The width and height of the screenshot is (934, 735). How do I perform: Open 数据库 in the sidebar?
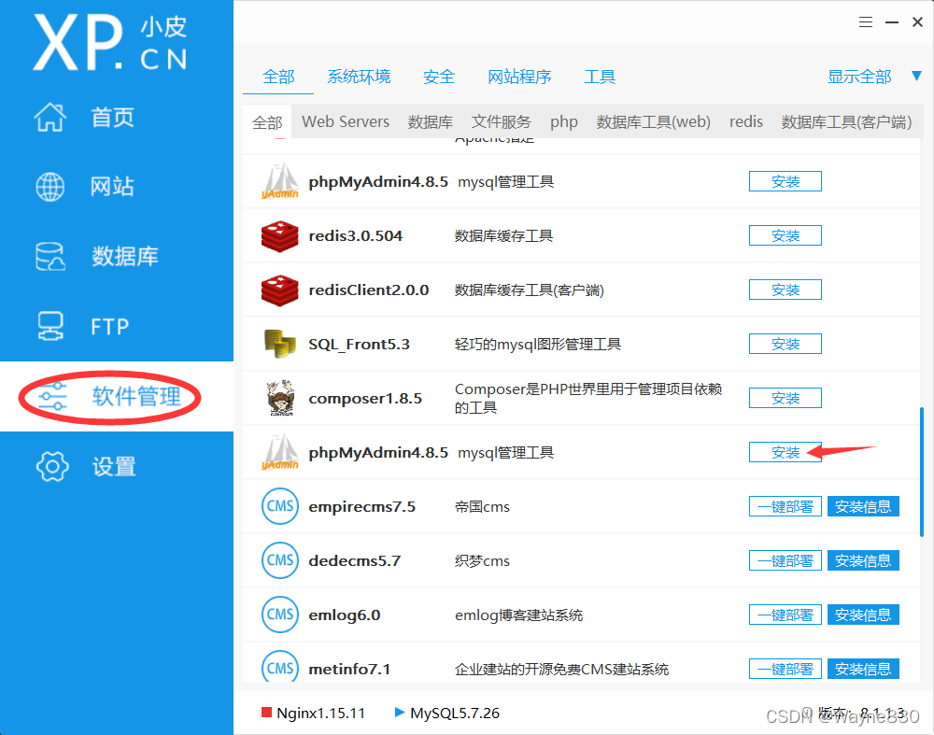[x=124, y=256]
